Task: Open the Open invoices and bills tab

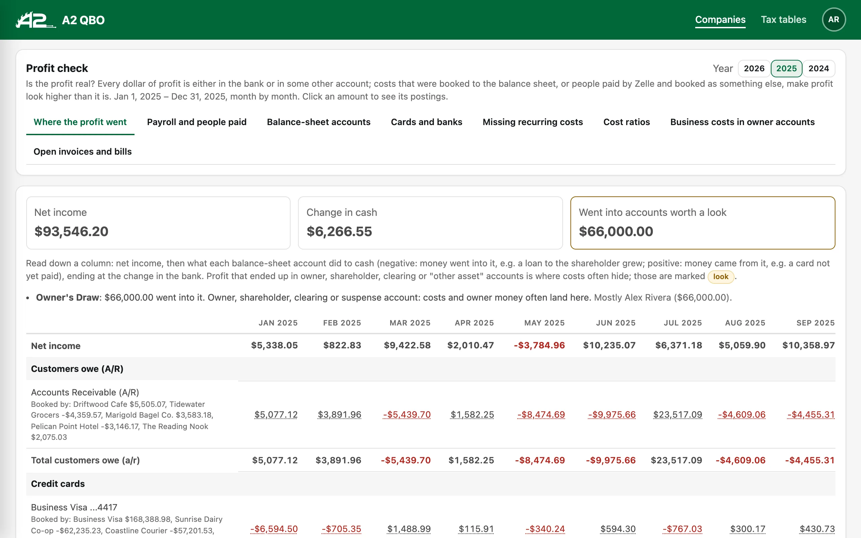Action: (82, 152)
